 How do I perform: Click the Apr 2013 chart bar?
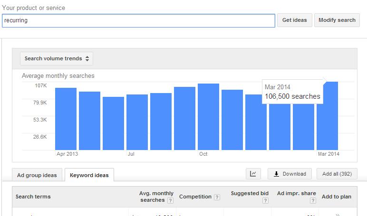[66, 119]
